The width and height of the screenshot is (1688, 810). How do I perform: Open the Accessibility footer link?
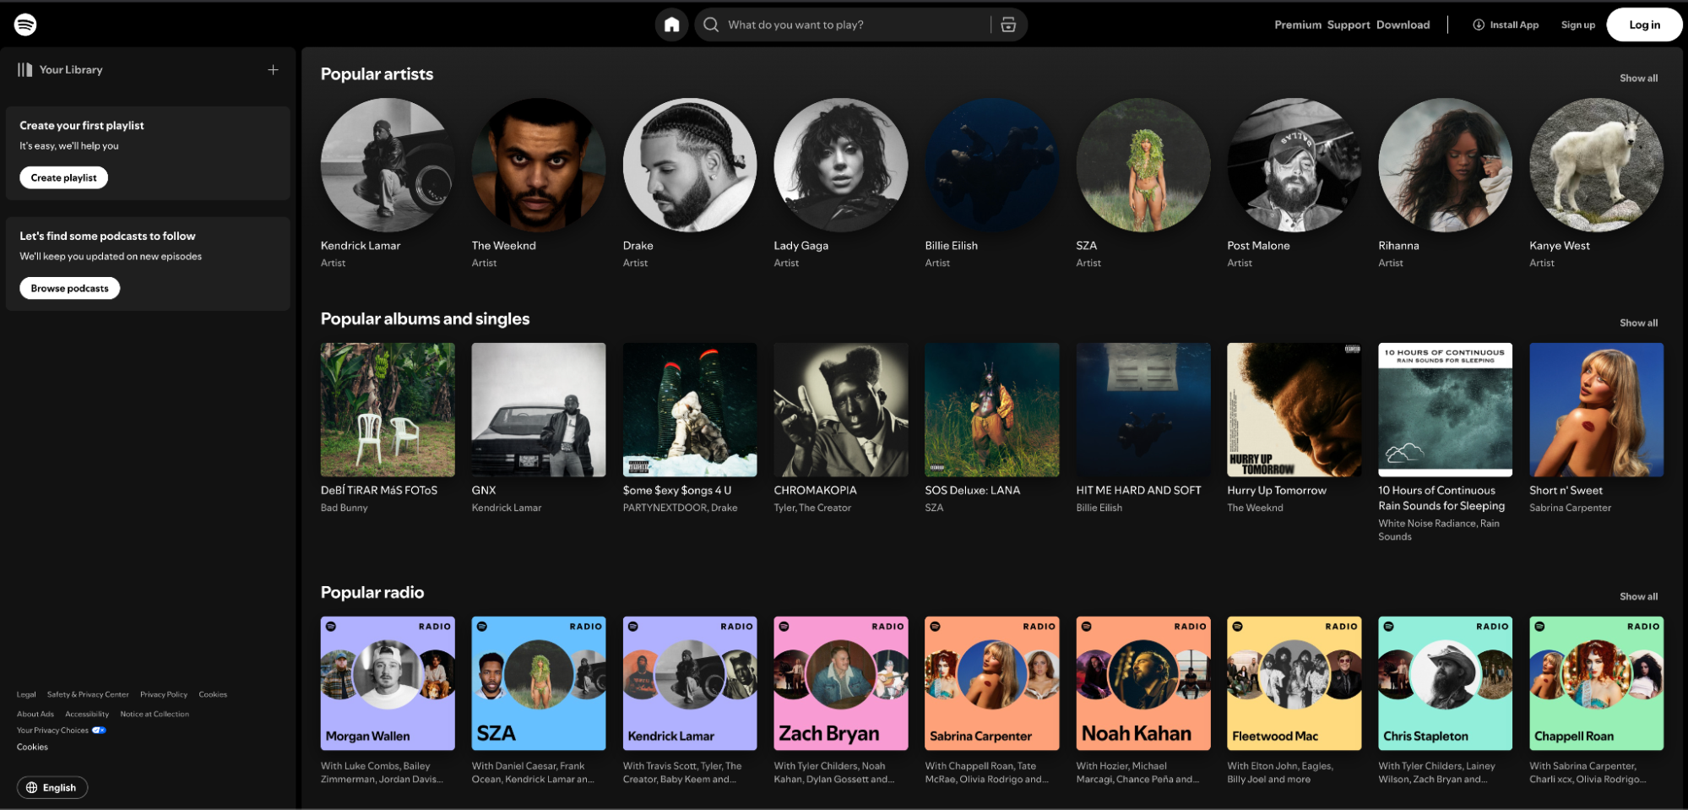87,714
